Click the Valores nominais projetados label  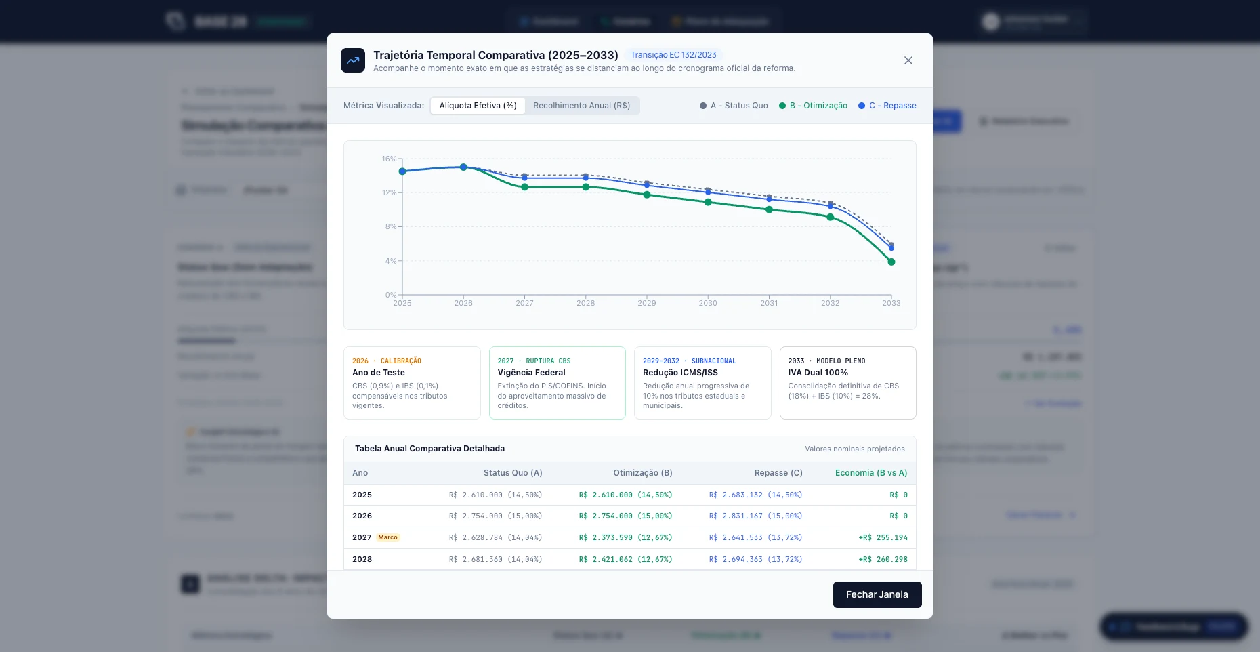(x=854, y=449)
